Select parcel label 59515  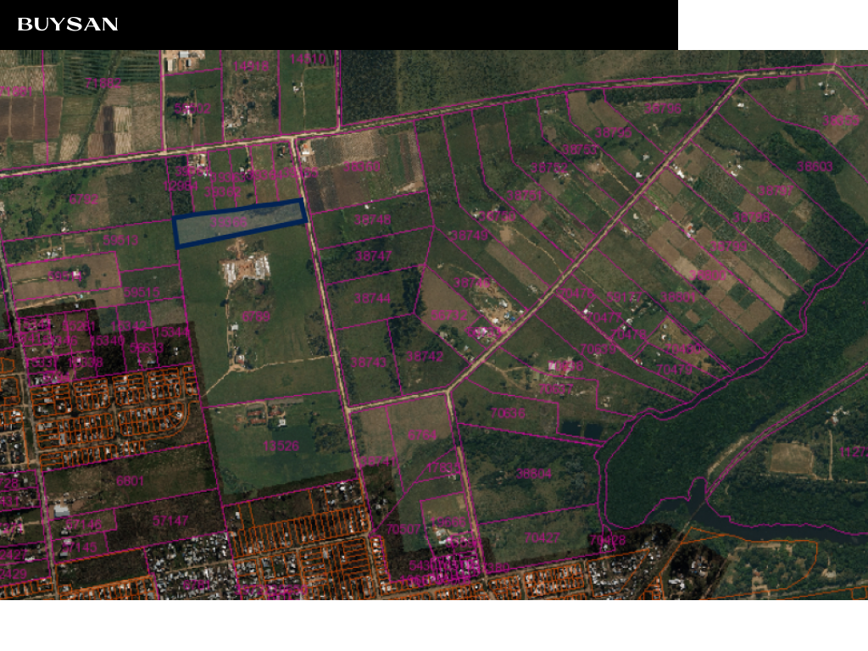(x=142, y=292)
